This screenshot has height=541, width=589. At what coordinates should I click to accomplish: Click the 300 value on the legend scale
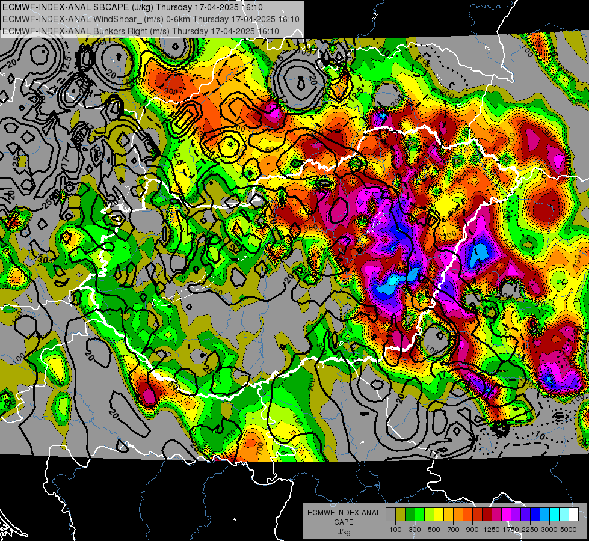coord(415,530)
